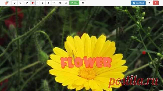Select the move/pan tool

(43, 3)
